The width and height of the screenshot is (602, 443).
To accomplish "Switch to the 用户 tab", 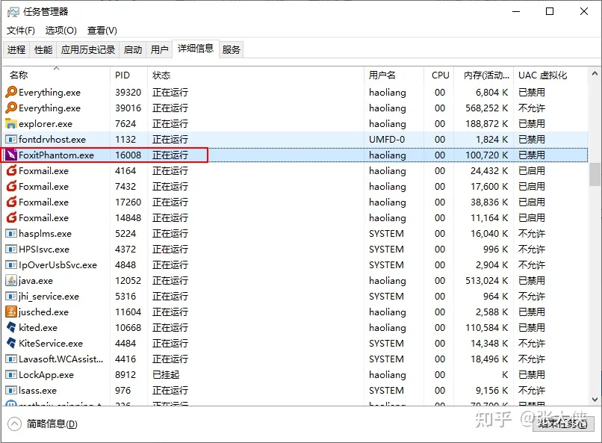I will [159, 49].
